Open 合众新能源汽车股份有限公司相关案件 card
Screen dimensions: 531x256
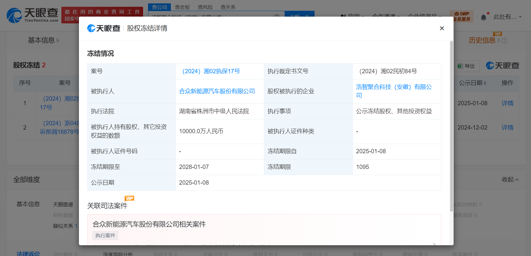point(264,230)
